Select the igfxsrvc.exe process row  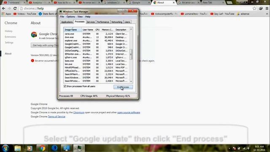pyautogui.click(x=97, y=57)
